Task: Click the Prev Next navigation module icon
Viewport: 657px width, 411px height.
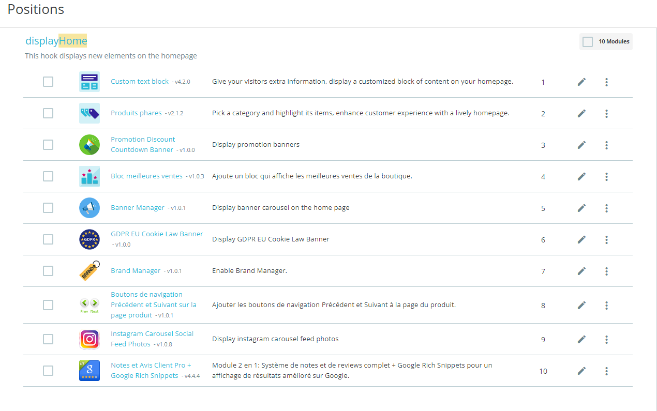Action: 89,305
